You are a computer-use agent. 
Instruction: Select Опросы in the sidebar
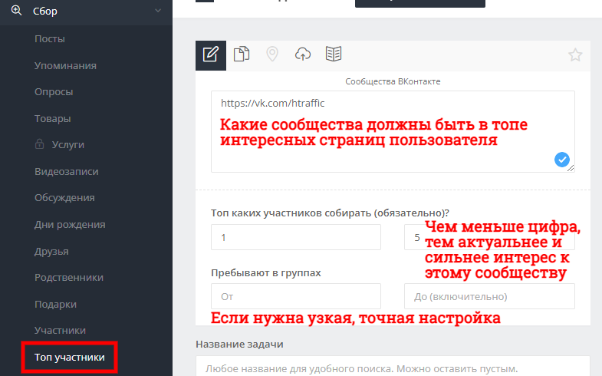point(54,92)
